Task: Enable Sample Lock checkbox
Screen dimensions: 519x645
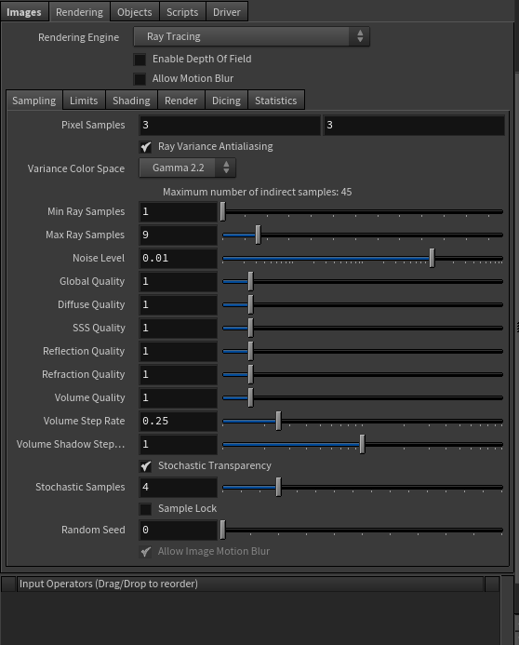Action: click(145, 509)
